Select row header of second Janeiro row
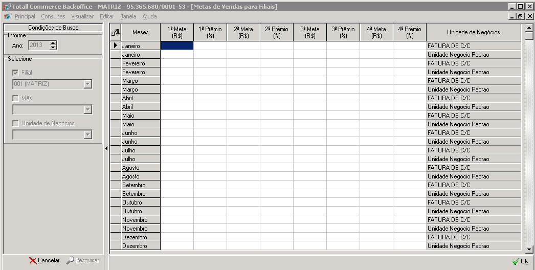 pyautogui.click(x=115, y=55)
